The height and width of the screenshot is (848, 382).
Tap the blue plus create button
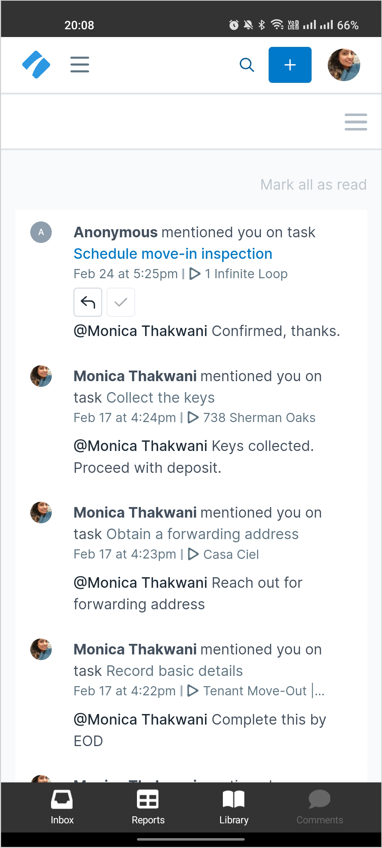[290, 65]
